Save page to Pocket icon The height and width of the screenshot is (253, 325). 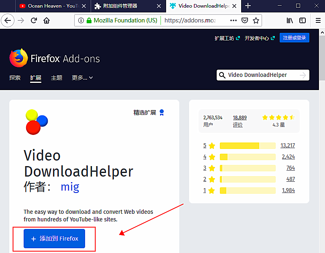pos(245,20)
